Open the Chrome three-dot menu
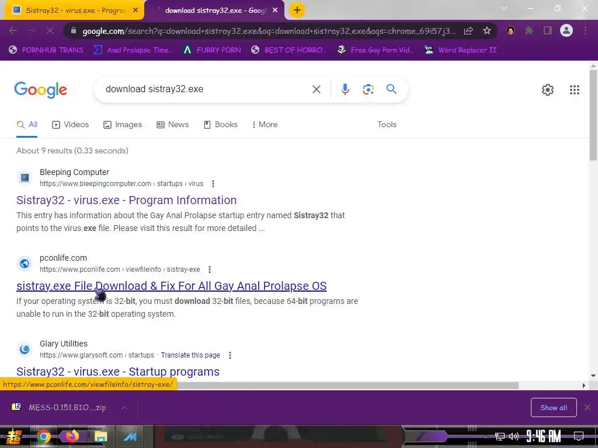Image resolution: width=598 pixels, height=448 pixels. tap(585, 30)
